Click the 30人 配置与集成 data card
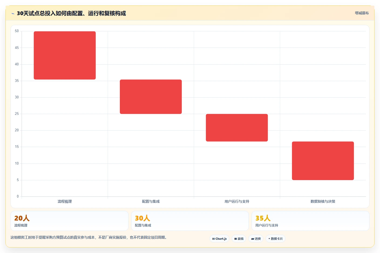Viewport: 380px width, 253px height. pos(190,221)
